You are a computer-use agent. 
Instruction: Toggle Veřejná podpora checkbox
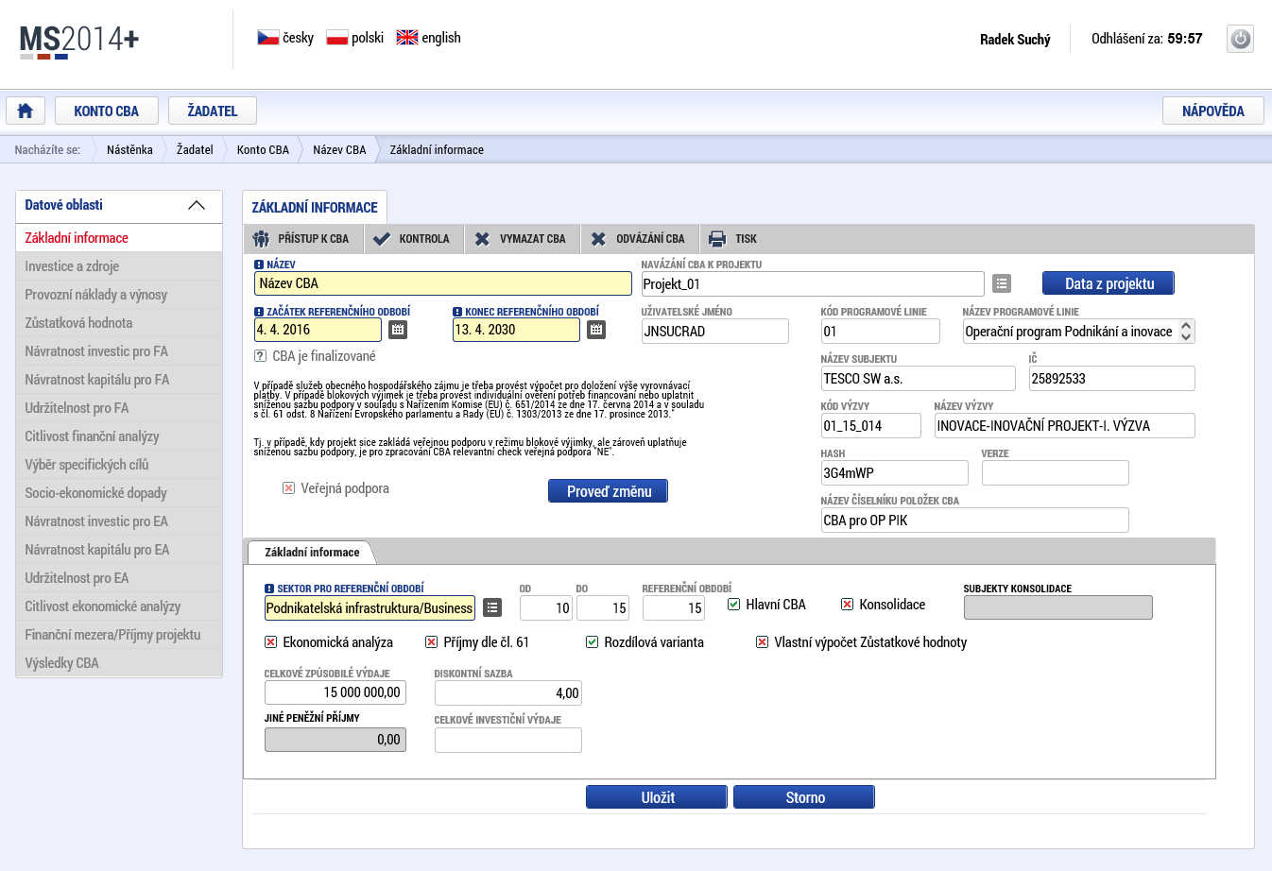288,488
